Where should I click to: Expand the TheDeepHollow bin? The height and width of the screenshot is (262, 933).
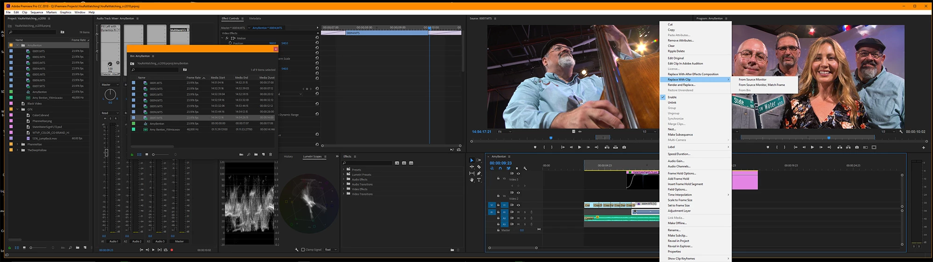click(x=18, y=150)
